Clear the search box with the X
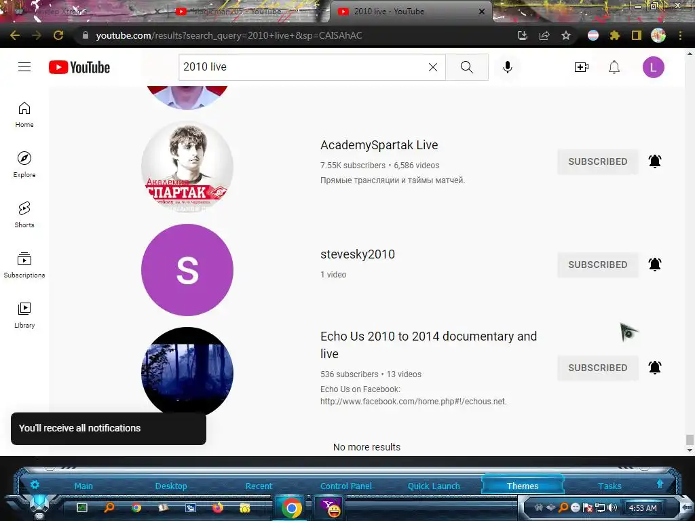The width and height of the screenshot is (695, 521). [433, 67]
